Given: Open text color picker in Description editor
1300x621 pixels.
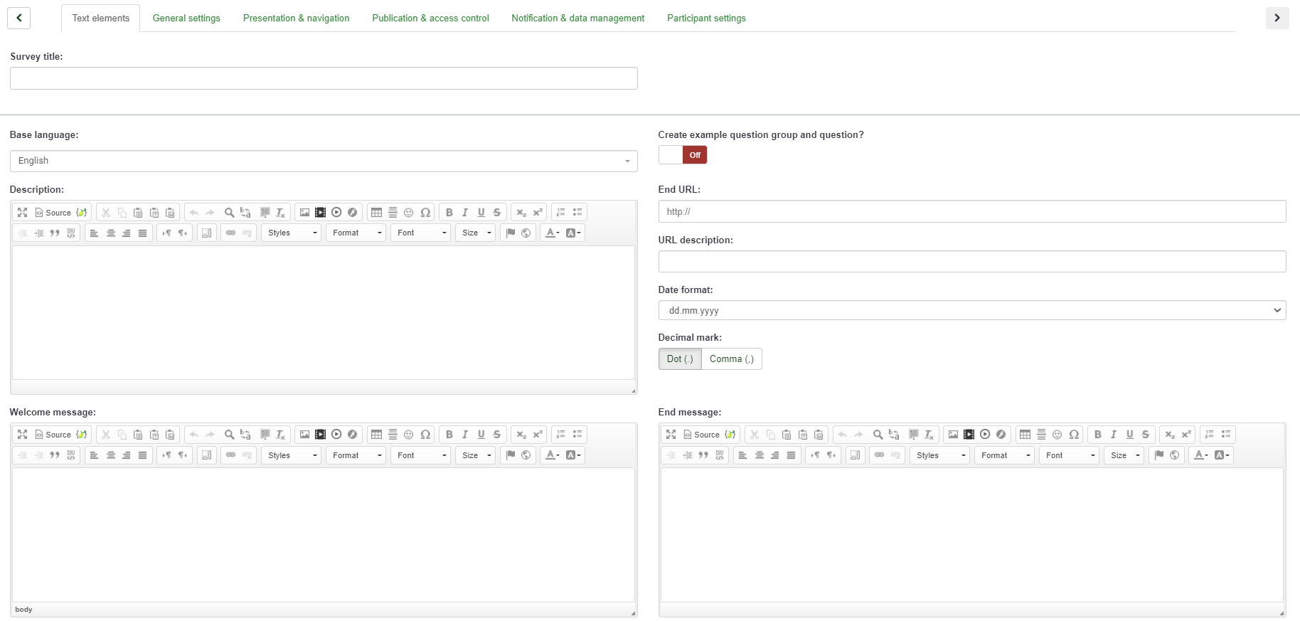Looking at the screenshot, I should click(552, 233).
